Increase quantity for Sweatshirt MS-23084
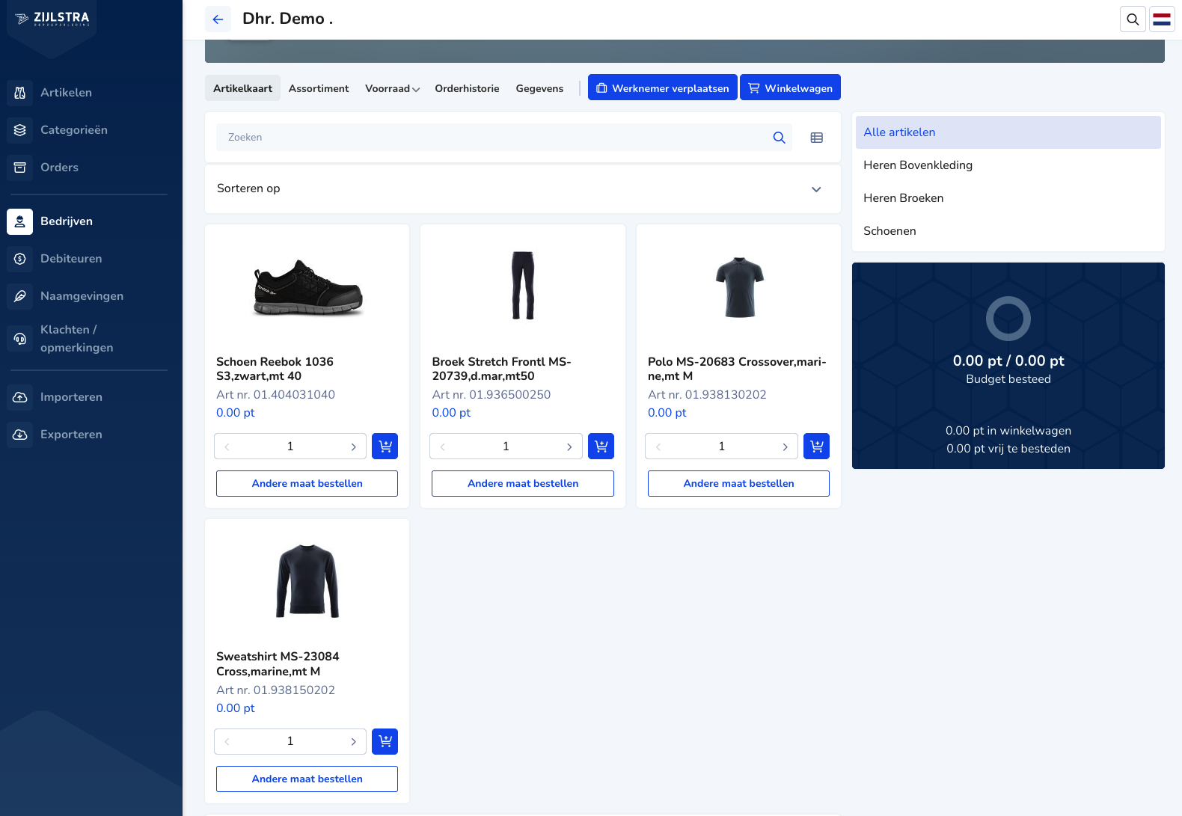 [353, 741]
